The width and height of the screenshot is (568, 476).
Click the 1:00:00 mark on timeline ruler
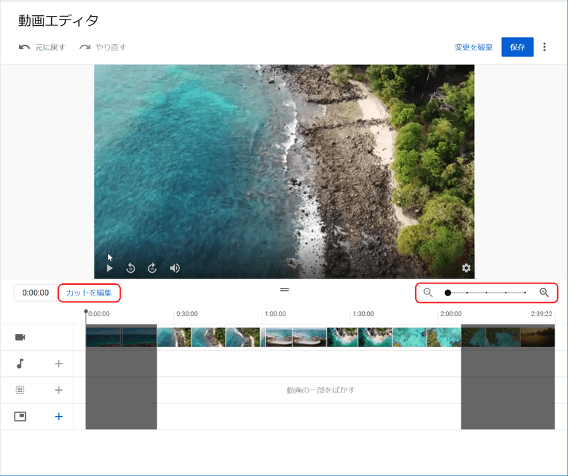click(x=275, y=314)
